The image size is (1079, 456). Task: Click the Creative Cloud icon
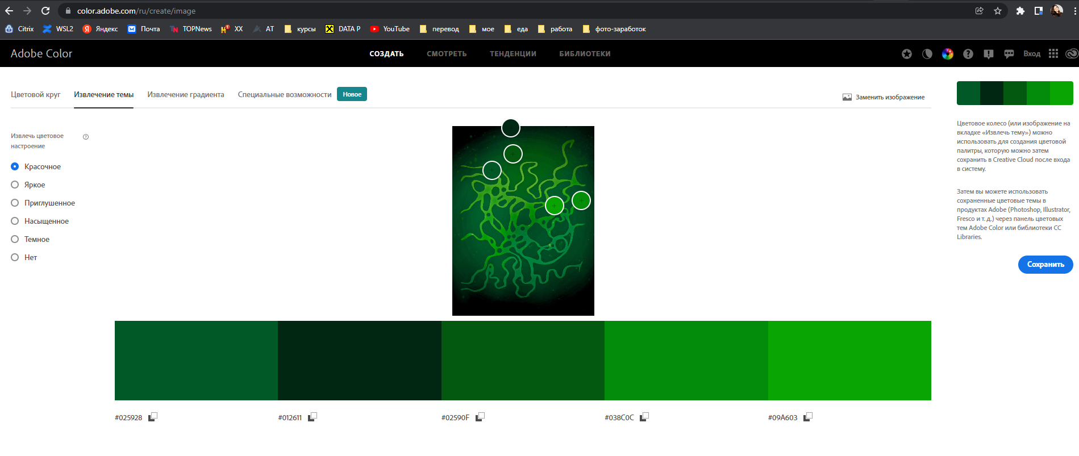1072,54
